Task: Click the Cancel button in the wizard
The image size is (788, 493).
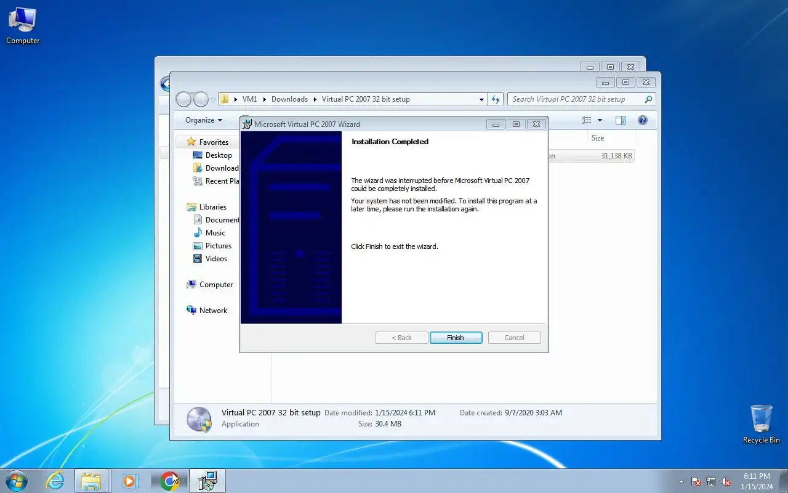Action: click(x=514, y=338)
